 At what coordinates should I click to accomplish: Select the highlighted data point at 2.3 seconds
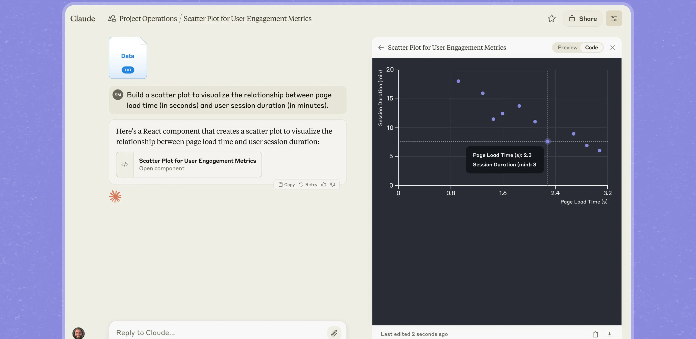click(547, 141)
